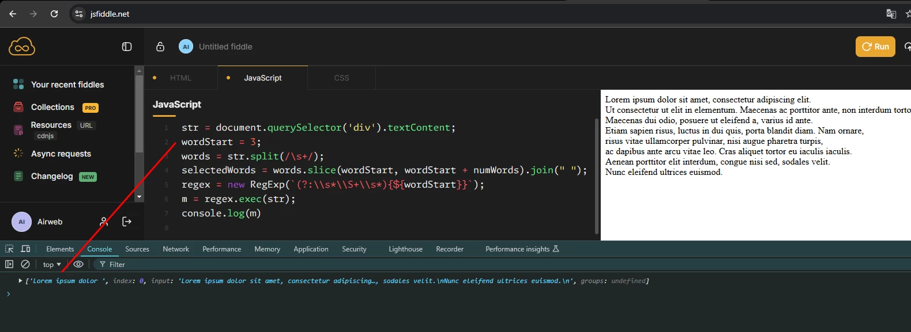The height and width of the screenshot is (332, 911).
Task: Click the logout icon beside Airweb
Action: 127,222
